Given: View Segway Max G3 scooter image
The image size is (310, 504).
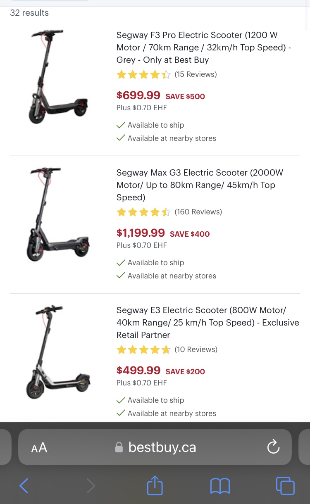Looking at the screenshot, I should click(x=58, y=214).
